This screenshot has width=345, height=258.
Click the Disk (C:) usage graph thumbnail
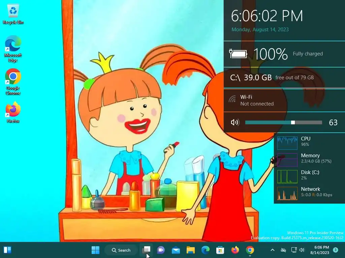pos(287,177)
